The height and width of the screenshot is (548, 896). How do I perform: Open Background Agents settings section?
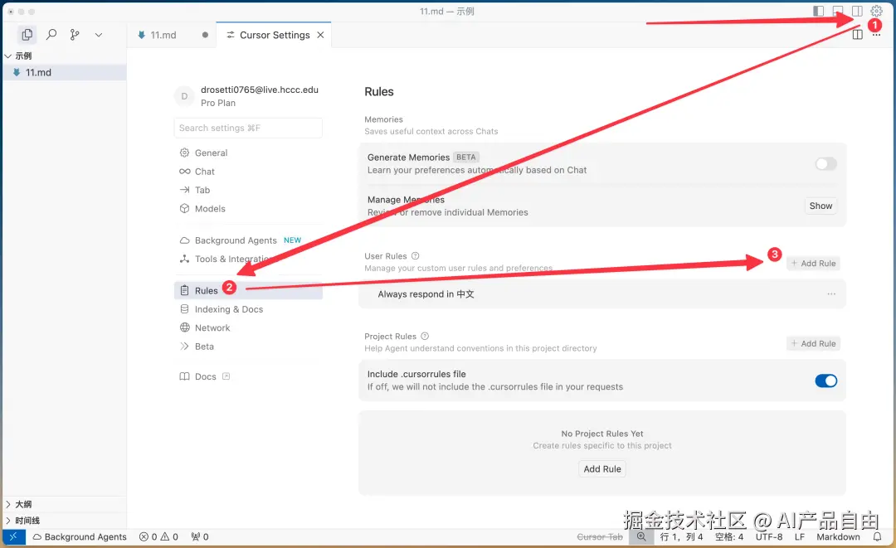tap(248, 240)
